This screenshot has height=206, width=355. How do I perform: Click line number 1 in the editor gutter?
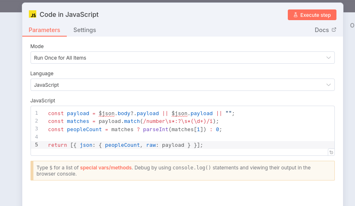[x=37, y=113]
